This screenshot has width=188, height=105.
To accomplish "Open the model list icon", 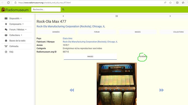I will (x=117, y=16).
